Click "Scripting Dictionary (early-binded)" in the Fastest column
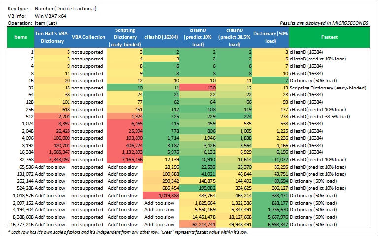The height and width of the screenshot is (236, 378). pos(328,87)
